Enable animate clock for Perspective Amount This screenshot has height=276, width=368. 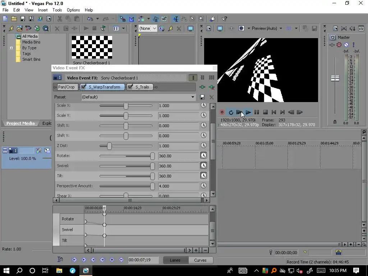[x=203, y=186]
